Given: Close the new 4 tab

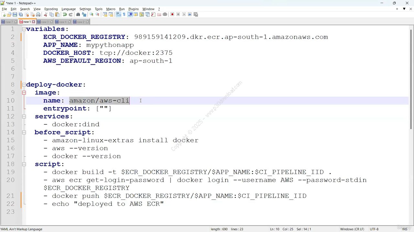Looking at the screenshot, I should (69, 22).
